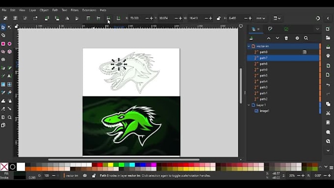Expand the command bar overflow chevron
Viewport: 334px width, 188px height.
tap(328, 151)
